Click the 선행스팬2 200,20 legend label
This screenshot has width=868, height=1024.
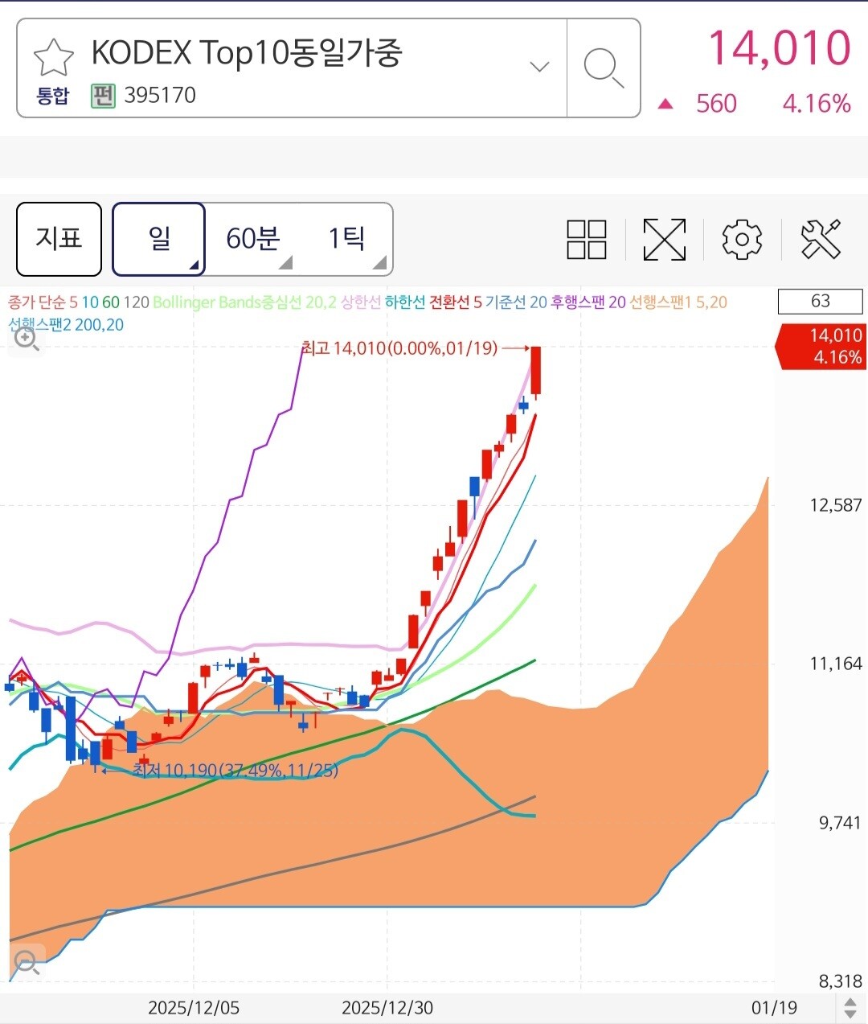pyautogui.click(x=66, y=325)
